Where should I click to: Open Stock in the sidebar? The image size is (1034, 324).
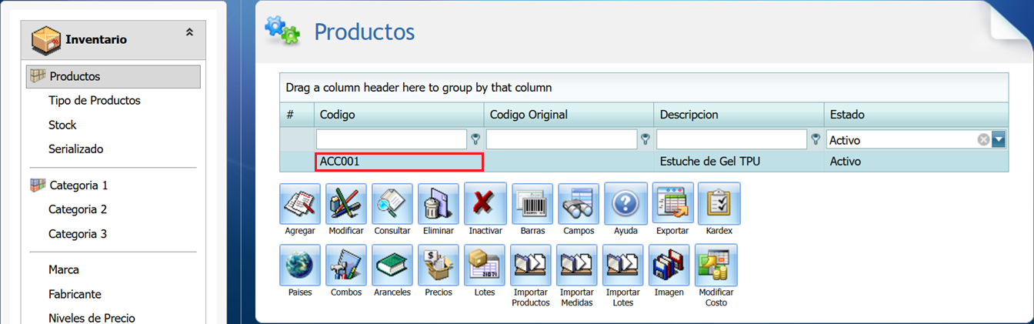(62, 125)
